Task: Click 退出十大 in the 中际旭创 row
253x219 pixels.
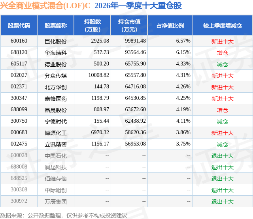Action: 223,190
